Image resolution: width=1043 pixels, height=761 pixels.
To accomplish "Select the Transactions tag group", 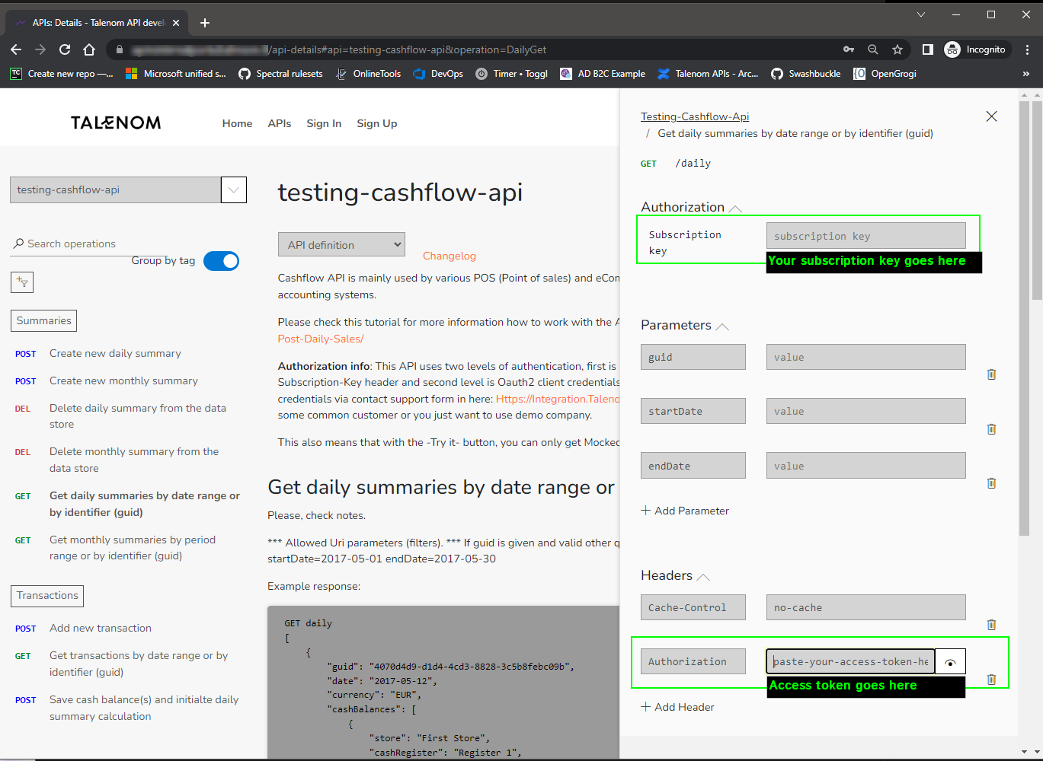I will click(x=47, y=595).
